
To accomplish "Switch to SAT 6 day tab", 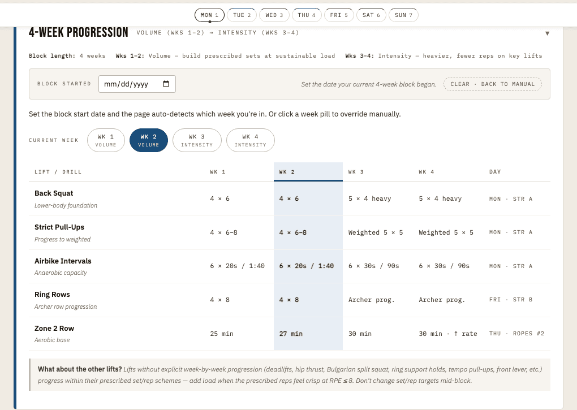I will [371, 15].
